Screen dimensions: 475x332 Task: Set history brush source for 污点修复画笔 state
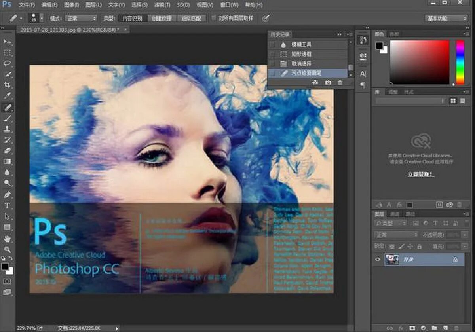click(x=272, y=73)
